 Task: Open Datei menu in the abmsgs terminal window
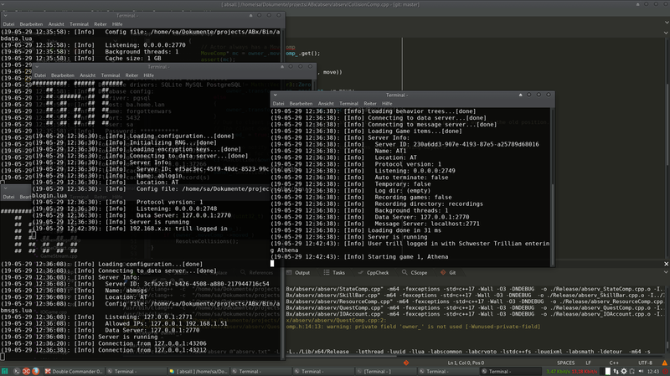click(x=8, y=197)
